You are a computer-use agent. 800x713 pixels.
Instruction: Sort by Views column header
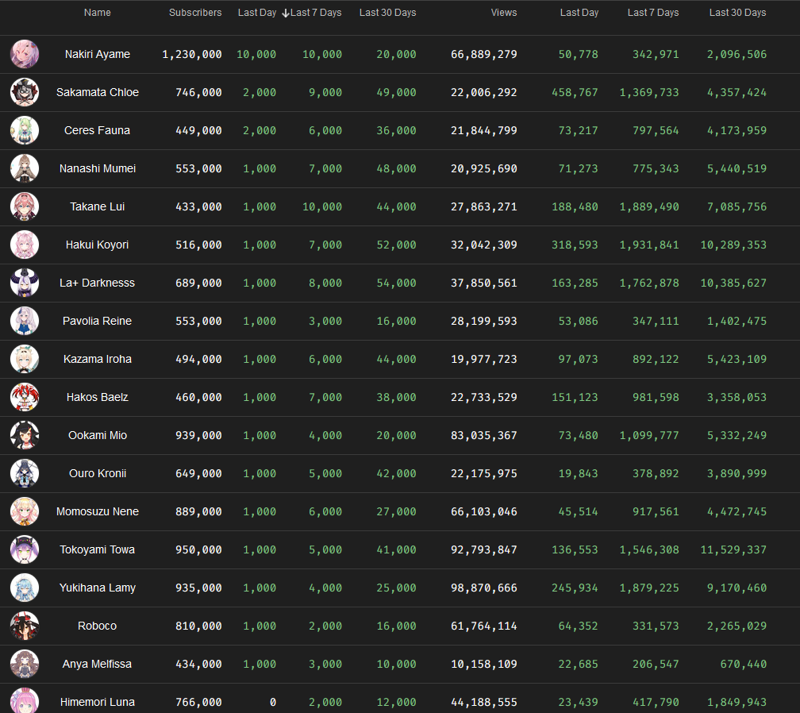pyautogui.click(x=504, y=12)
